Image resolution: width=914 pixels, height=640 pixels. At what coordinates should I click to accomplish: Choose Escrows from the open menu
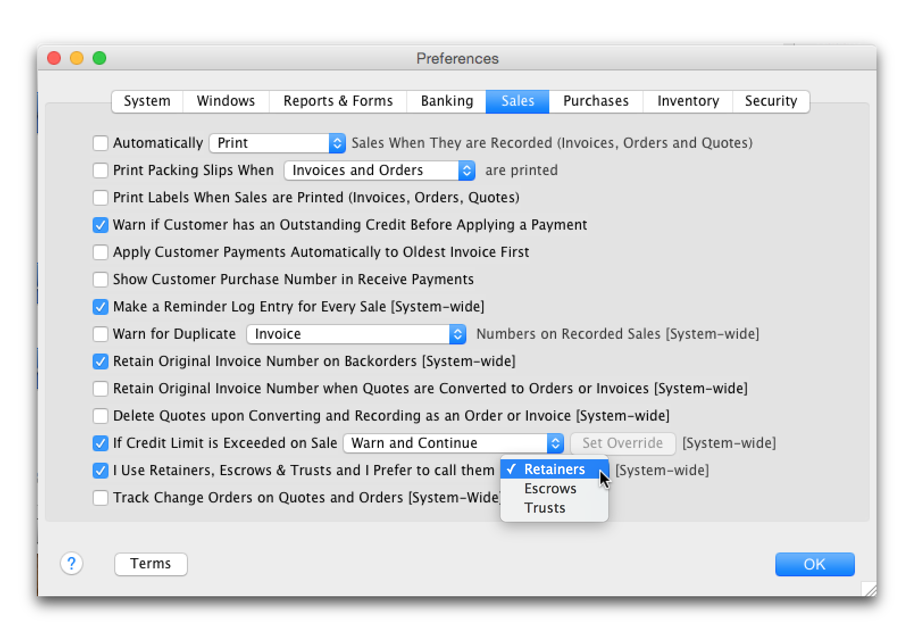[550, 489]
